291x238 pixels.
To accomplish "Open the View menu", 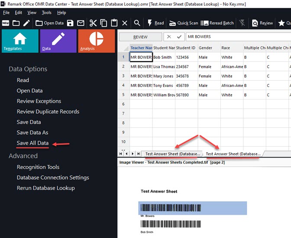I will [x=32, y=13].
